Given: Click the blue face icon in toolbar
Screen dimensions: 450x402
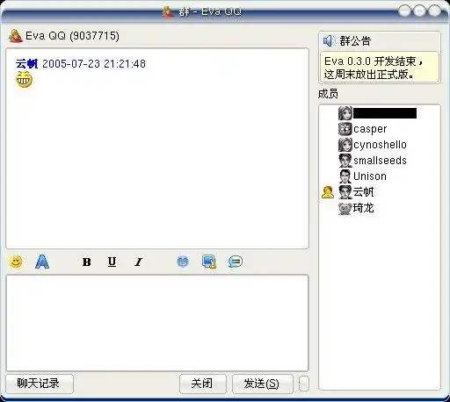Looking at the screenshot, I should pyautogui.click(x=183, y=262).
